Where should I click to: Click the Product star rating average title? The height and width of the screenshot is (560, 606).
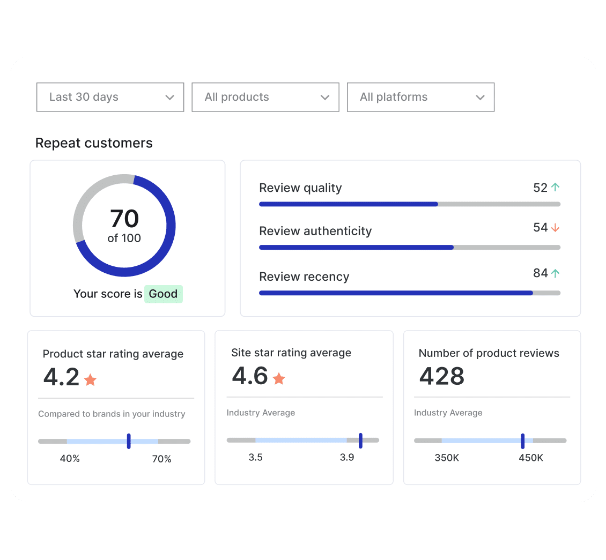pyautogui.click(x=113, y=354)
